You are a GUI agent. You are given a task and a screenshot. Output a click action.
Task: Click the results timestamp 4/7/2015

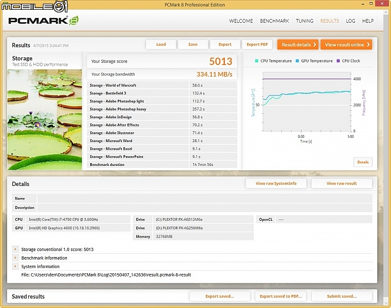pos(51,46)
